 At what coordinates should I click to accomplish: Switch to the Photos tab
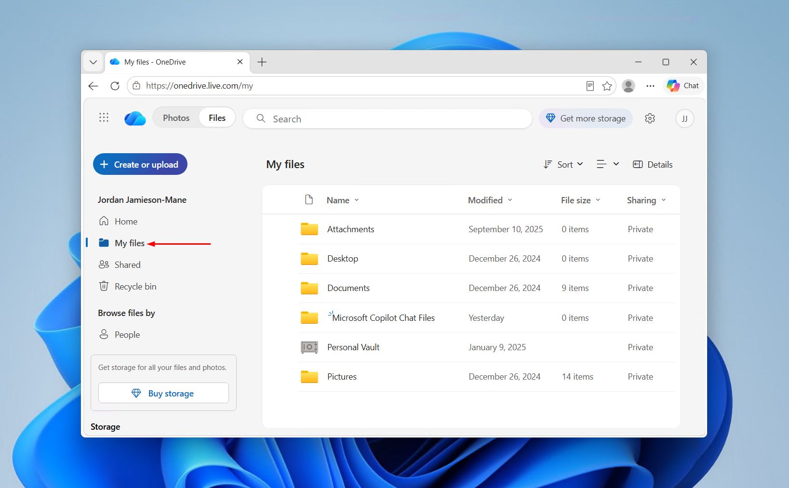pos(176,118)
